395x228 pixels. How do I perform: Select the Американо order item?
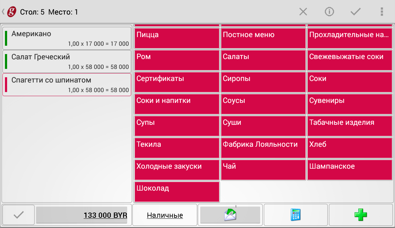click(67, 39)
